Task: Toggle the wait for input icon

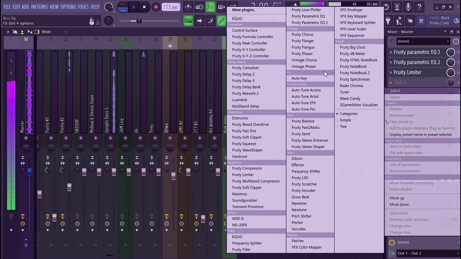Action: point(199,7)
